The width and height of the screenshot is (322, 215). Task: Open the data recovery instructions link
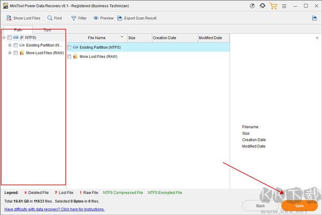point(54,209)
